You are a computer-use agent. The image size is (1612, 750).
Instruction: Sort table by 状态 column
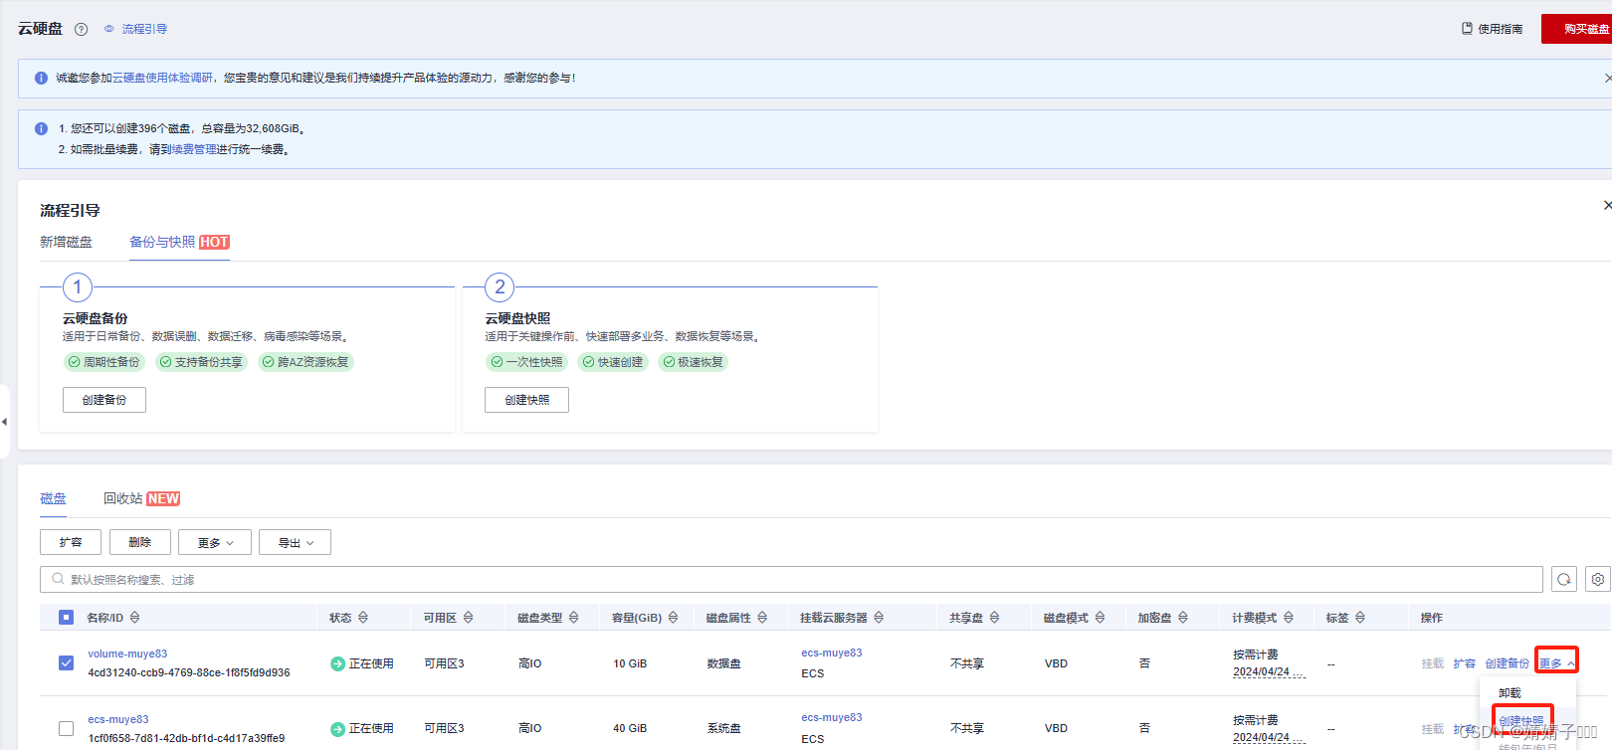click(363, 618)
